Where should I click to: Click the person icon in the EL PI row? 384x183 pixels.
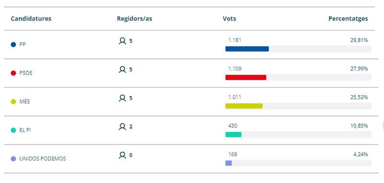point(122,127)
